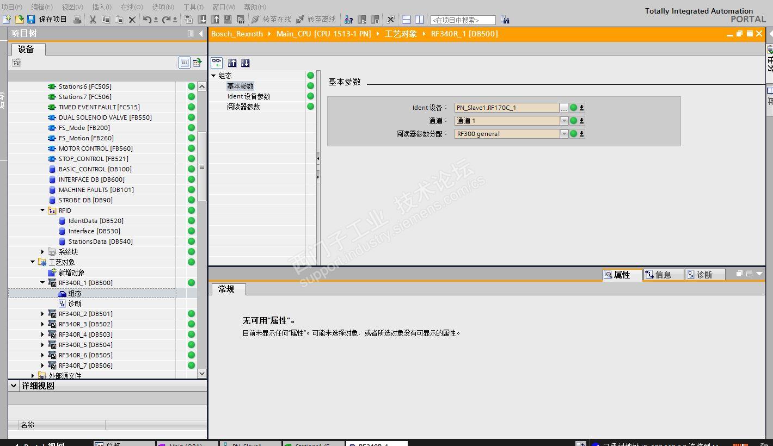Click the download-arrow icon in the editor toolbar
The height and width of the screenshot is (446, 773).
245,63
